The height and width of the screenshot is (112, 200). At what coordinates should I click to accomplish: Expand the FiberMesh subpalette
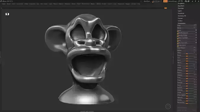coord(181,13)
